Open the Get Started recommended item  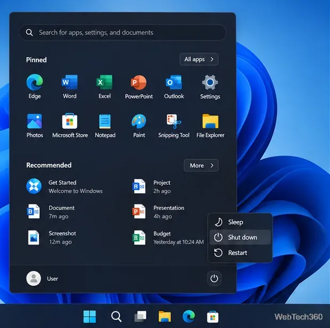click(65, 186)
